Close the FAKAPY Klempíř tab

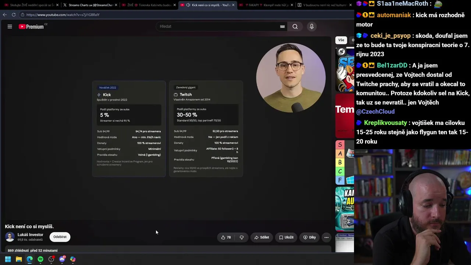click(x=292, y=5)
